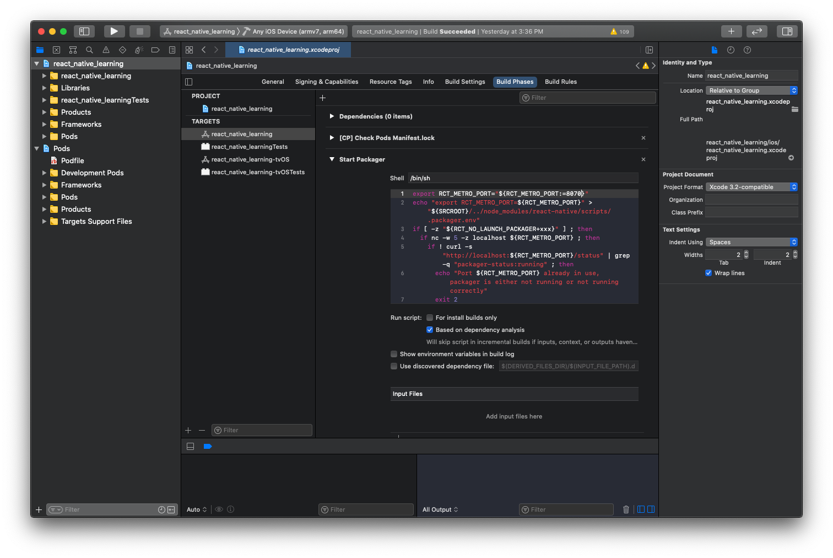Screen dimensions: 833x558
Task: Show the console pane toggle
Action: [651, 509]
